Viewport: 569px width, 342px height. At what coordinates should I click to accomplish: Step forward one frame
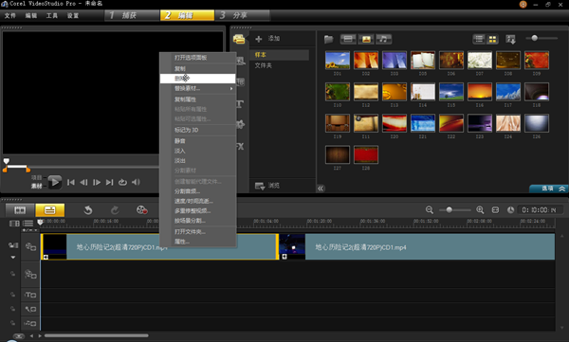click(97, 182)
